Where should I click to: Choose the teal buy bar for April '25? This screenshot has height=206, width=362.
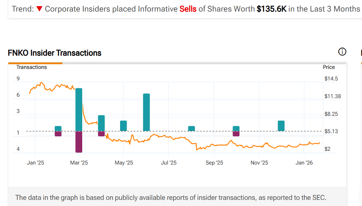pos(101,123)
